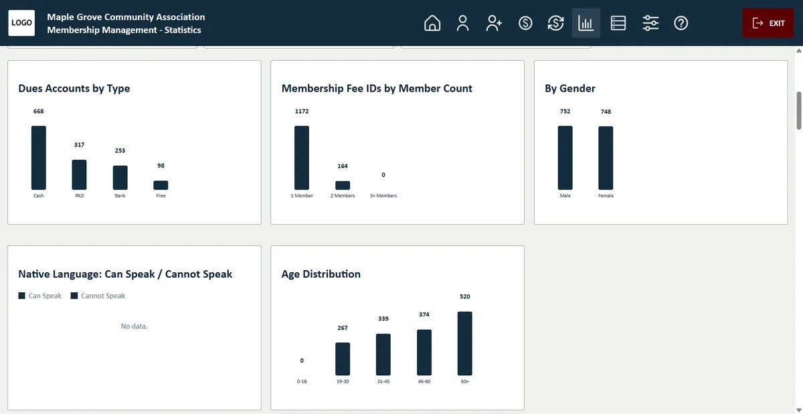Open the Members person icon
Viewport: 803px width, 414px height.
click(x=462, y=23)
